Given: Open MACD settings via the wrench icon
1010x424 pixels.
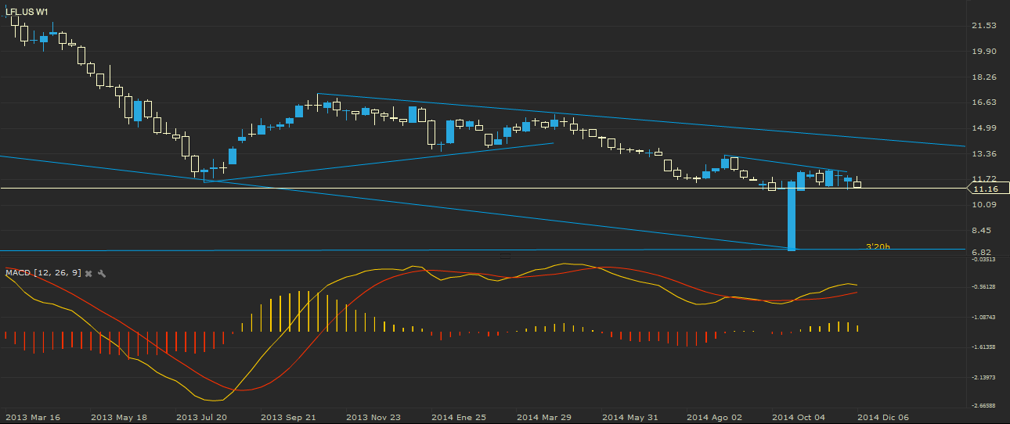Looking at the screenshot, I should pos(102,273).
